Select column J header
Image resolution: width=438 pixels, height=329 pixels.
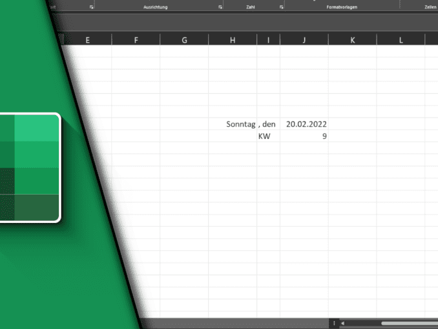(x=304, y=40)
